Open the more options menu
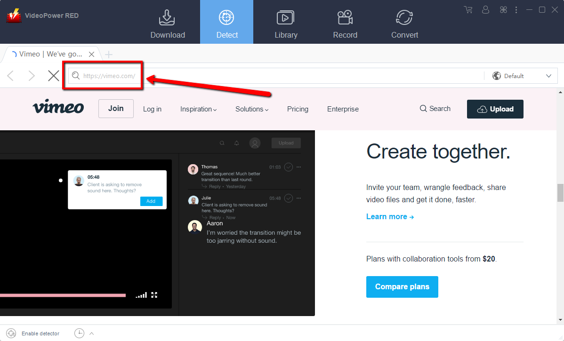564x341 pixels. [516, 9]
